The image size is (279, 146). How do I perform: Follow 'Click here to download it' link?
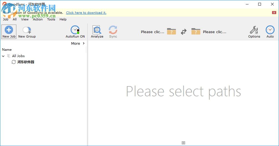(x=86, y=13)
